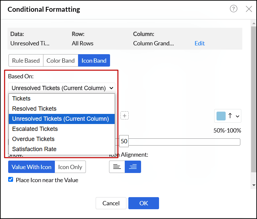Switch to the Color Band tab

[x=60, y=60]
